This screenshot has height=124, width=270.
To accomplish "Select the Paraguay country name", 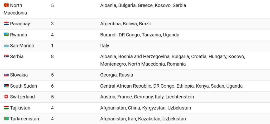I will (x=20, y=24).
